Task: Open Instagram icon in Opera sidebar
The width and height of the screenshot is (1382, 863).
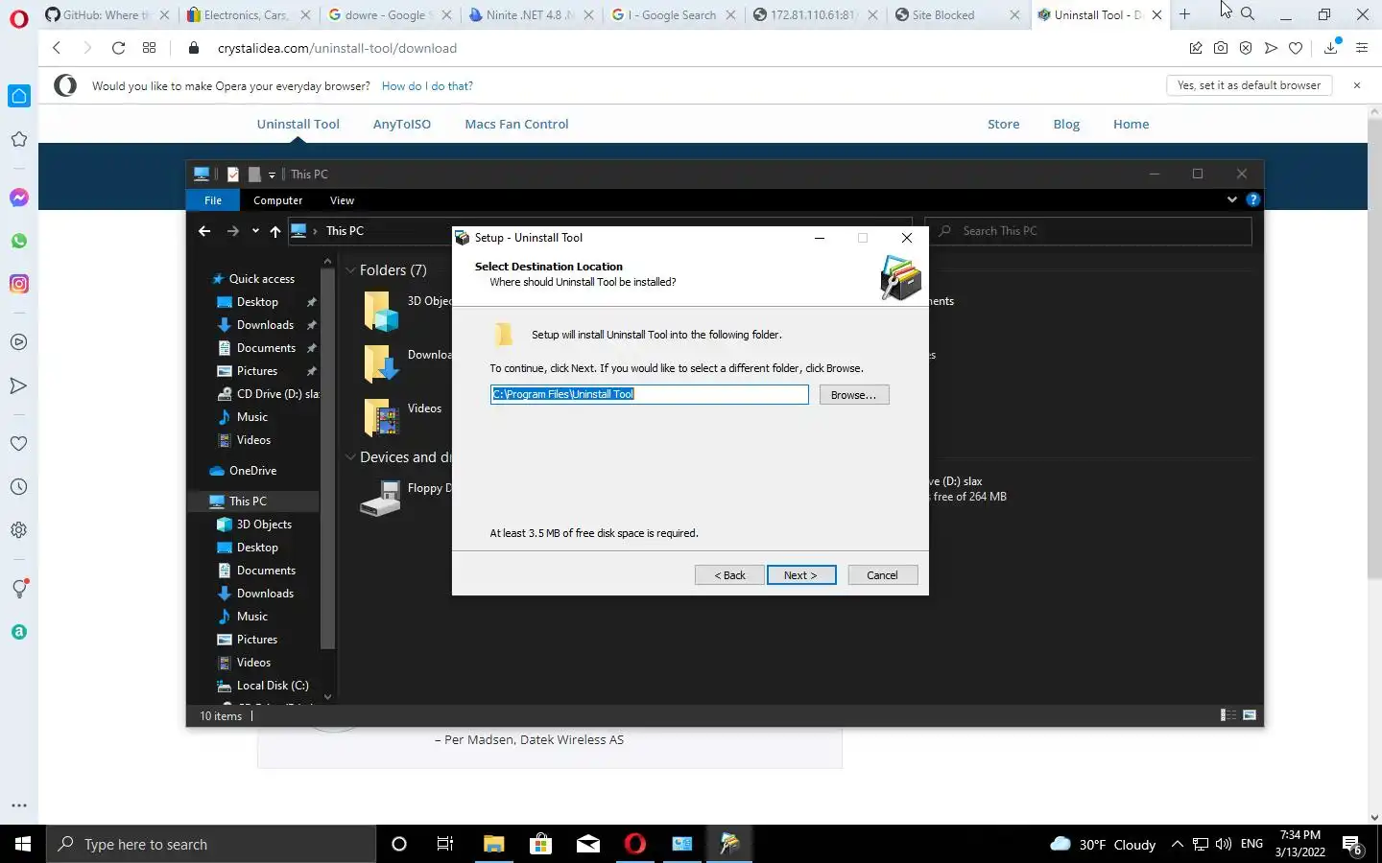Action: [x=18, y=284]
